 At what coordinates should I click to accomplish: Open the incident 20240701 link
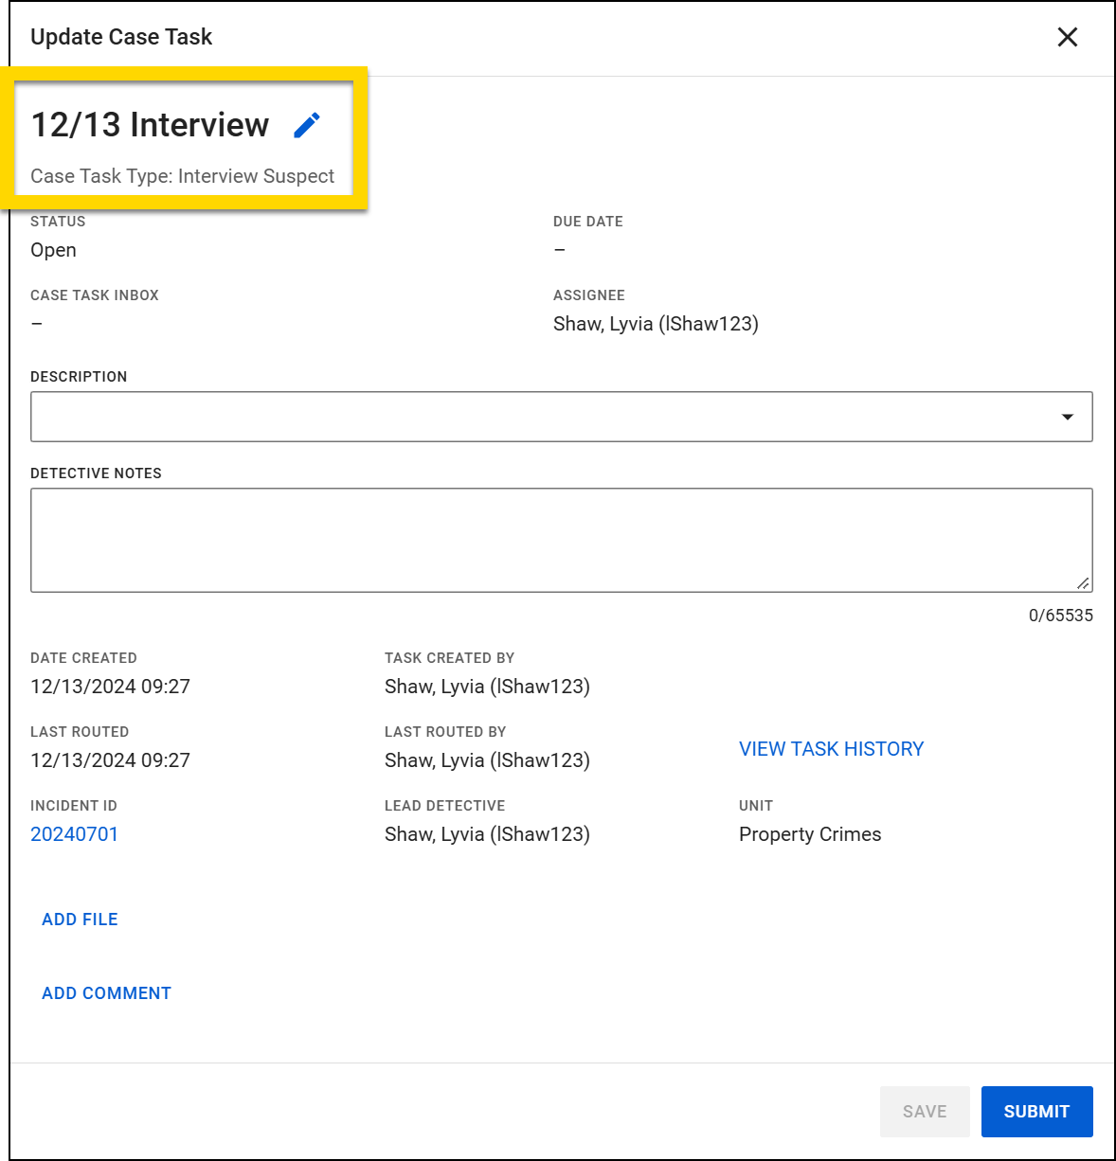pyautogui.click(x=74, y=834)
